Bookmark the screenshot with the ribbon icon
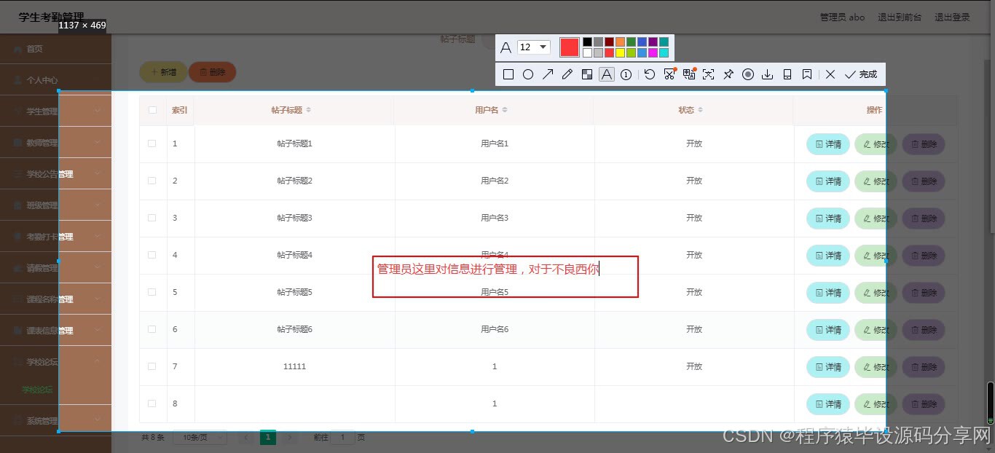995x453 pixels. point(807,74)
